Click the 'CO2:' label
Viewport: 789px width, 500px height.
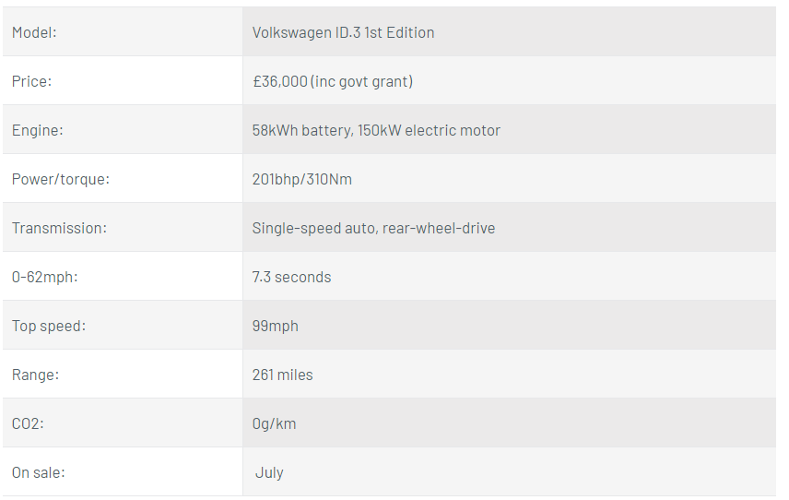[28, 423]
